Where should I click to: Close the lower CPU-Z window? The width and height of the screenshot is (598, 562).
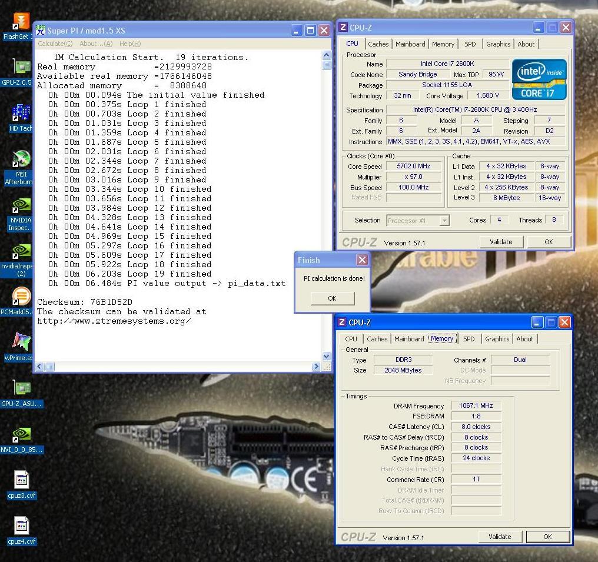tap(564, 322)
